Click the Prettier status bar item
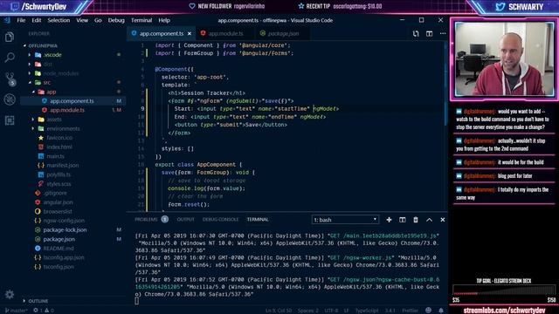 tap(410, 311)
